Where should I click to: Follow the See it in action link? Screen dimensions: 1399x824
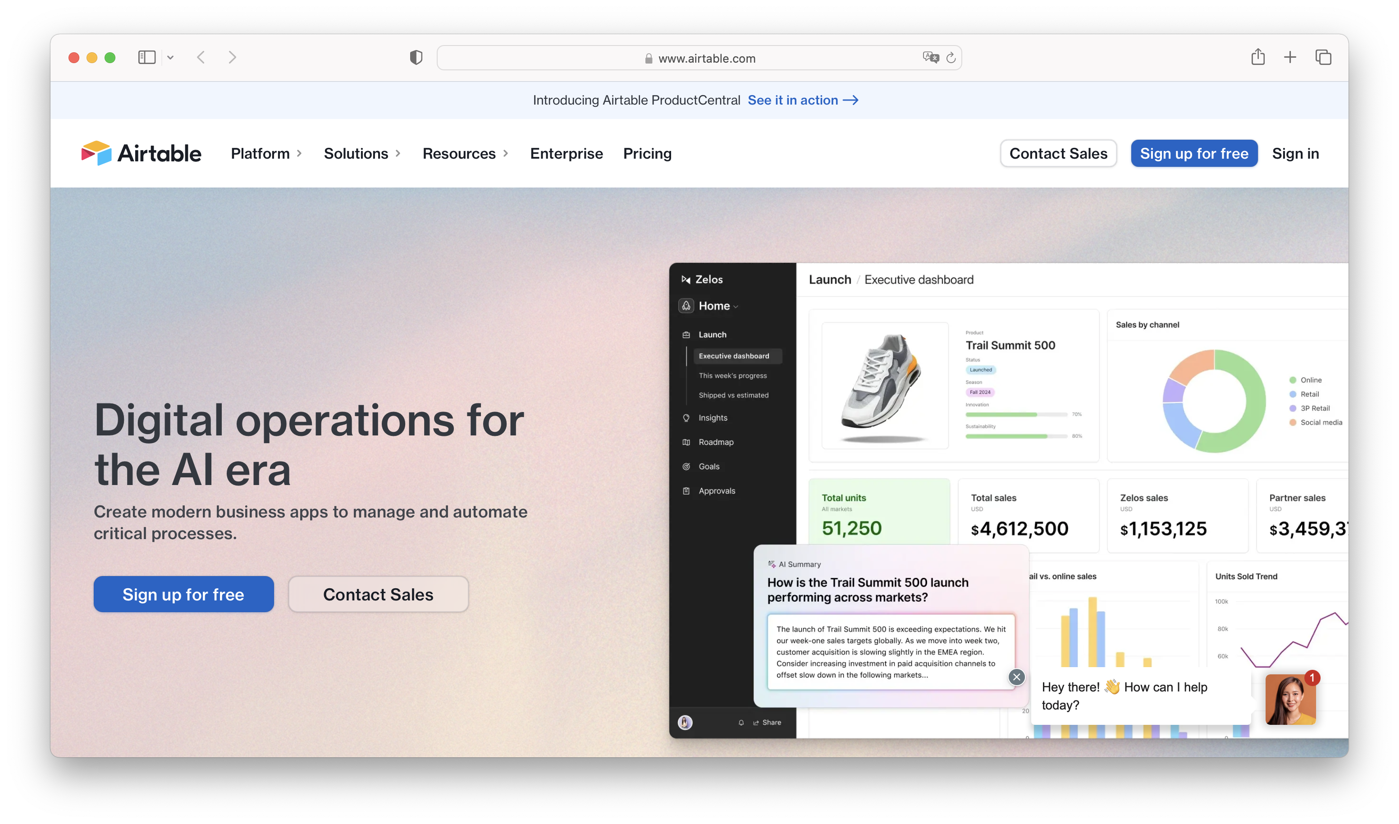pos(803,100)
